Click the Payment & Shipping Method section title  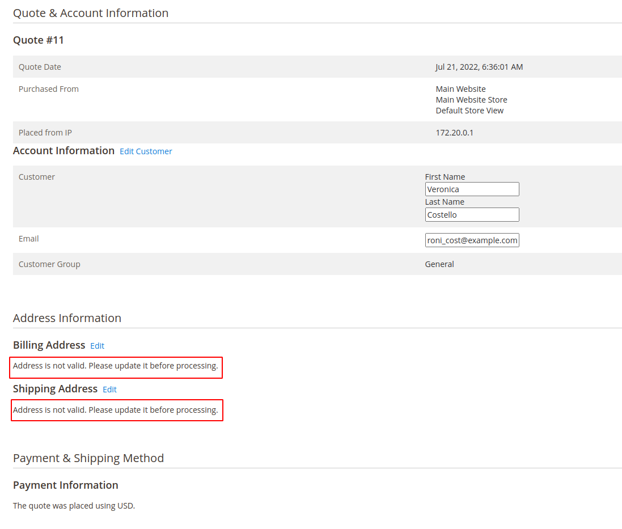coord(88,458)
